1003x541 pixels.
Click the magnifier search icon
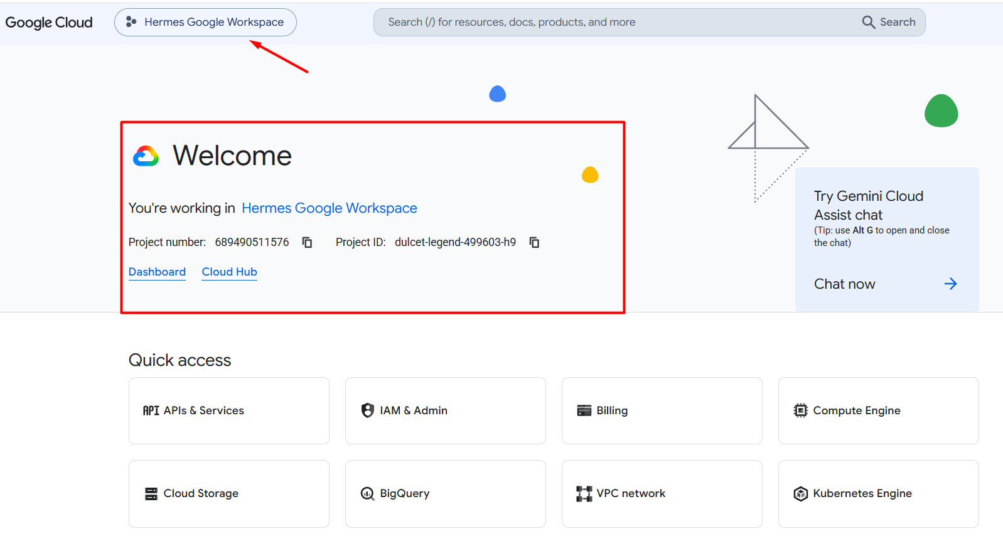coord(869,22)
